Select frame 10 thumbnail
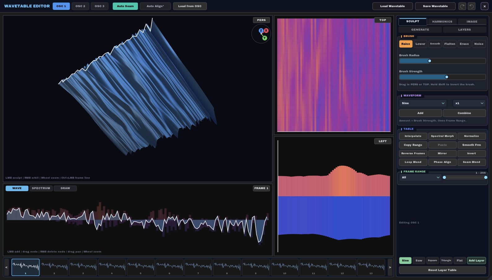Viewport: 492px width, 280px height. coord(285,267)
